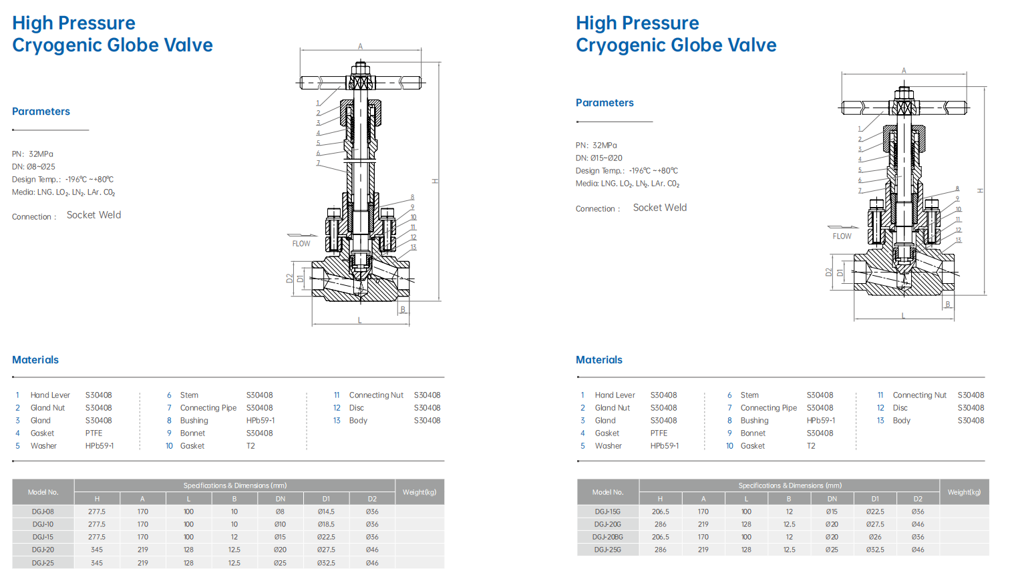1020x575 pixels.
Task: Click 'Hand Lever' in the left materials list
Action: click(x=50, y=395)
